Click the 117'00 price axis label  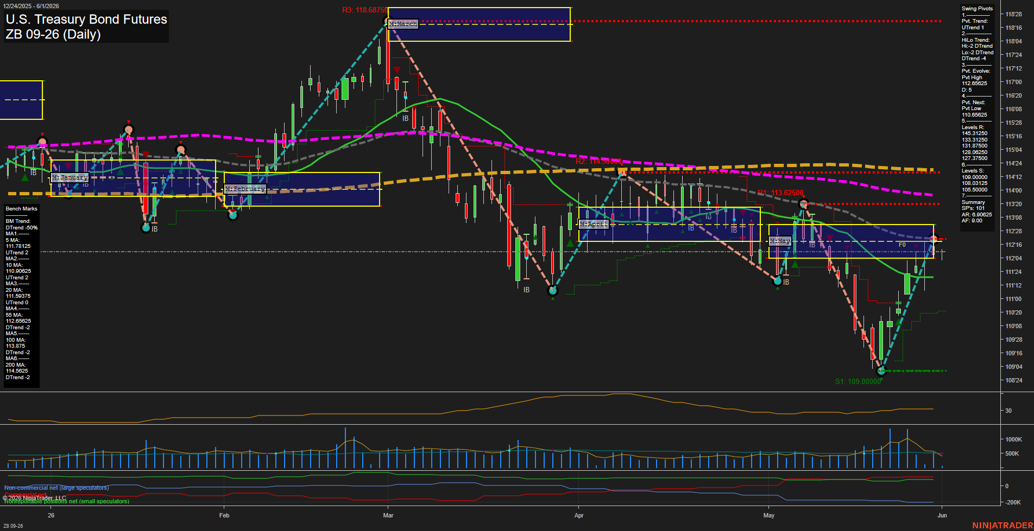pos(1013,82)
